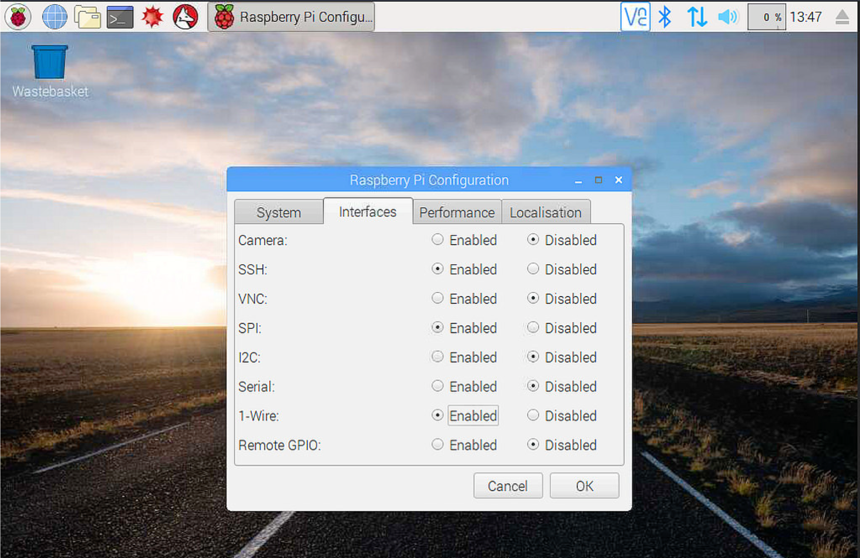Open the network connections tray icon

697,16
